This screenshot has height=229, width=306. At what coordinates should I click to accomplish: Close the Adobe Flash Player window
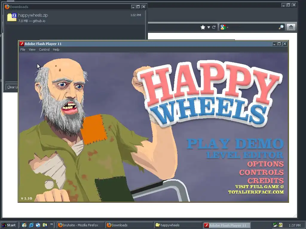[x=284, y=44]
